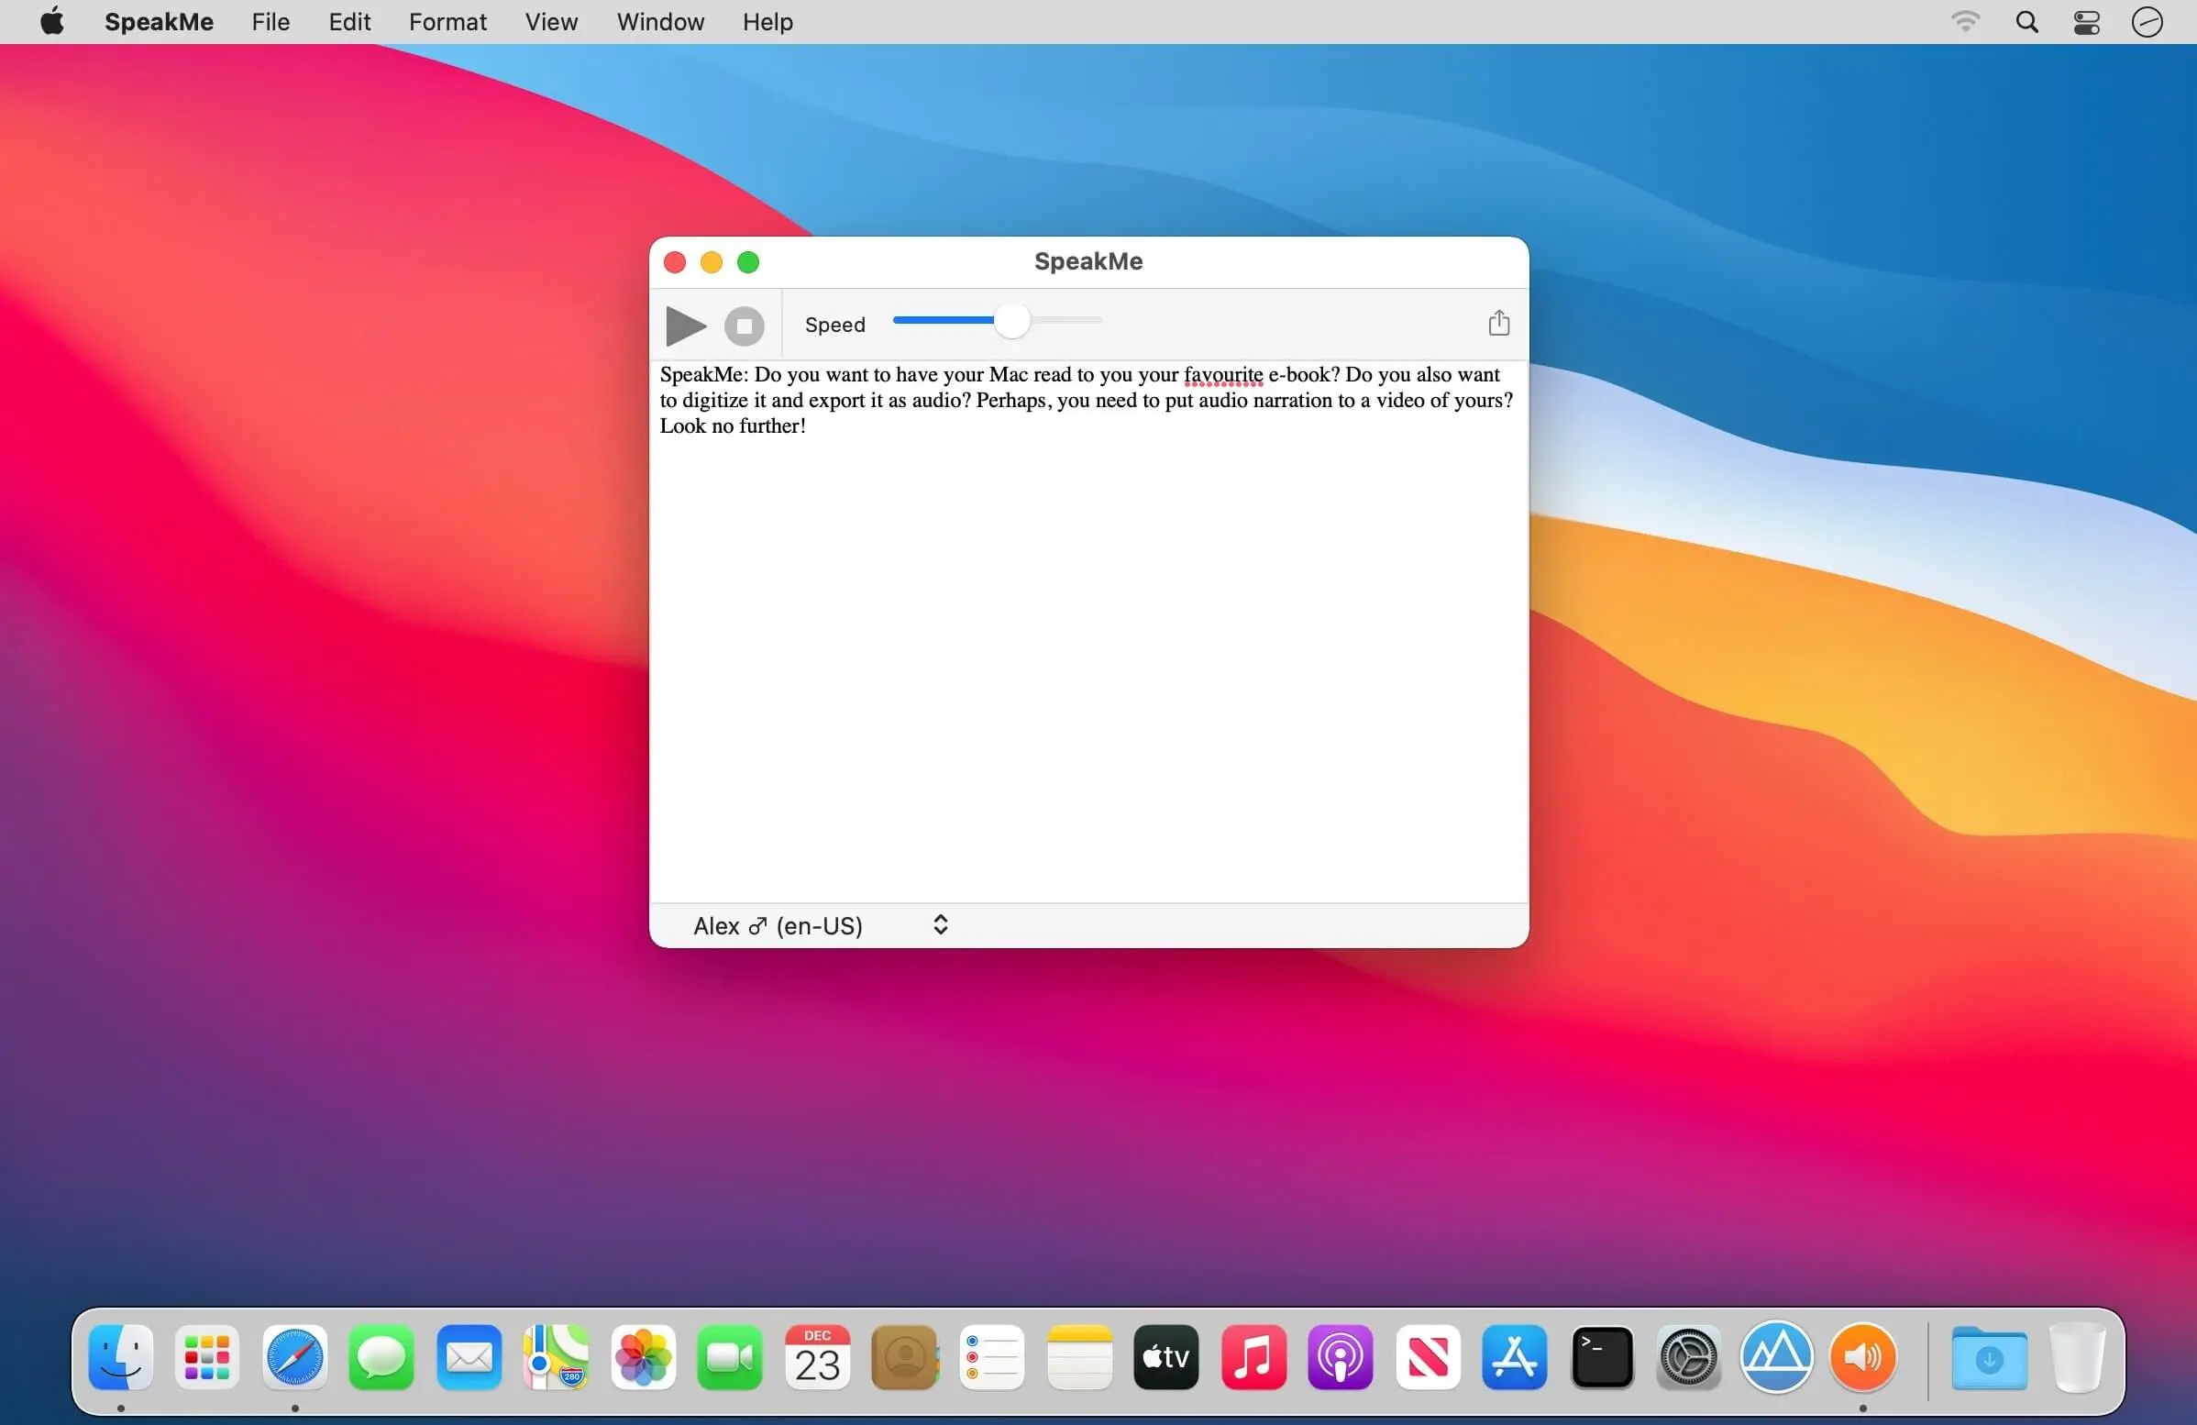Expand voice options stepper arrows
The width and height of the screenshot is (2197, 1425).
940,923
